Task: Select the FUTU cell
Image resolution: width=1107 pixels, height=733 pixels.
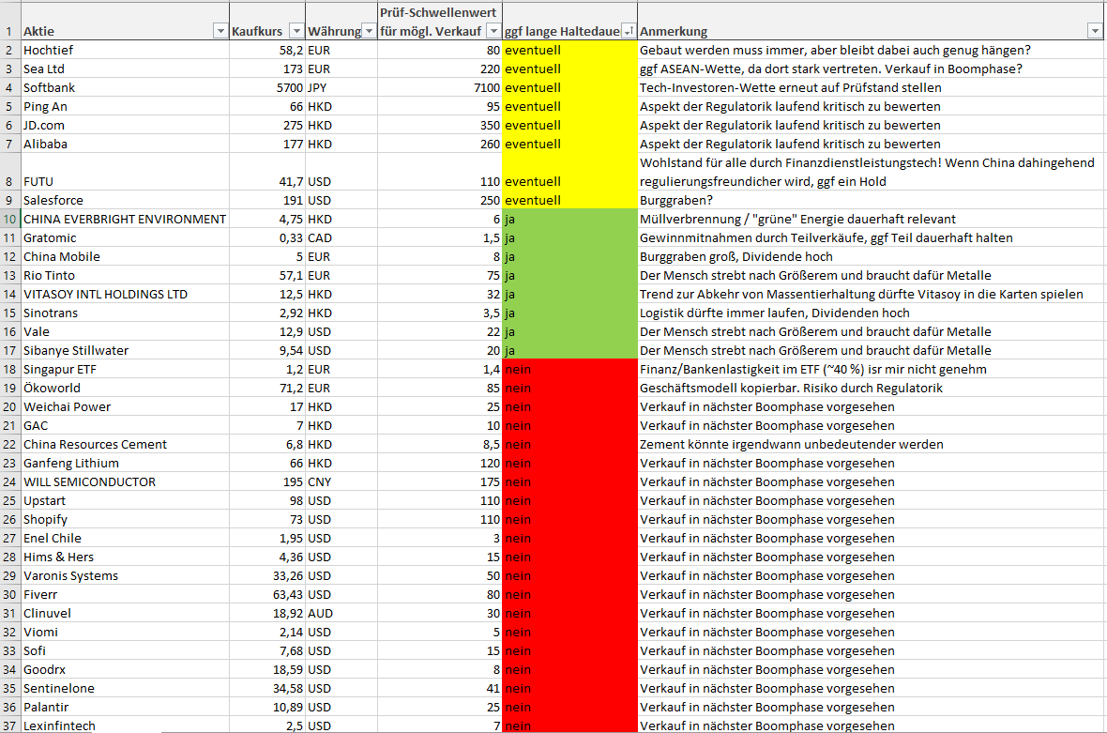Action: click(x=125, y=173)
